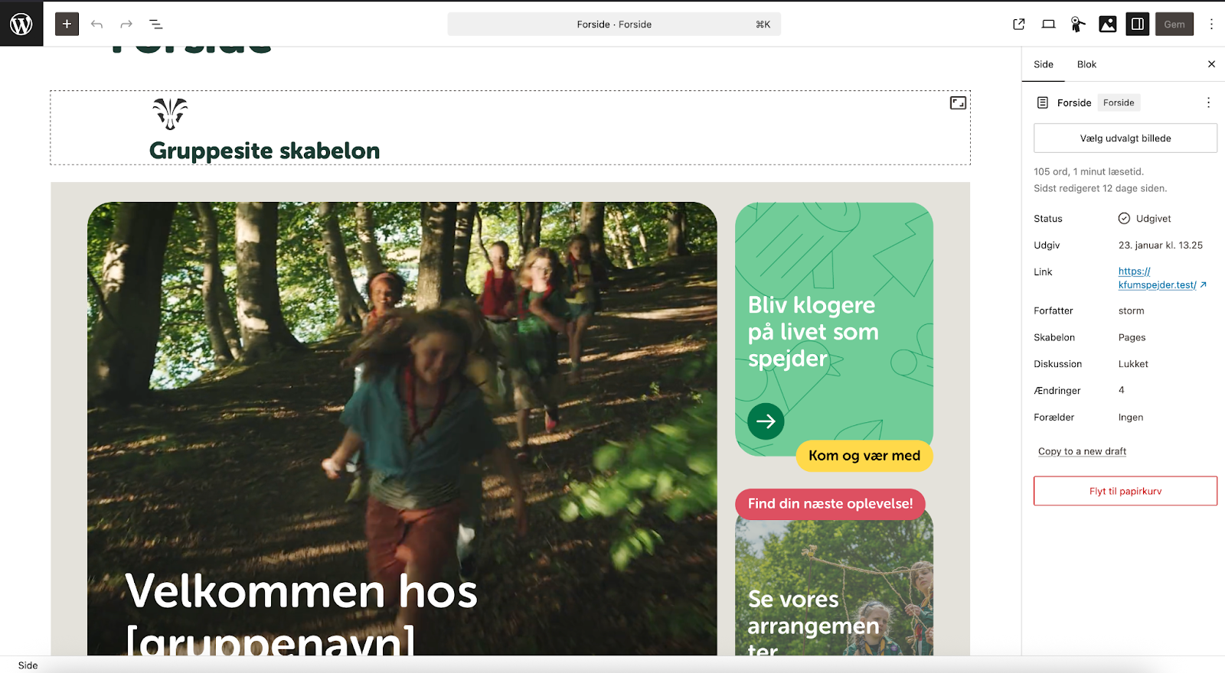Select the Side tab
This screenshot has width=1225, height=673.
(x=1044, y=64)
